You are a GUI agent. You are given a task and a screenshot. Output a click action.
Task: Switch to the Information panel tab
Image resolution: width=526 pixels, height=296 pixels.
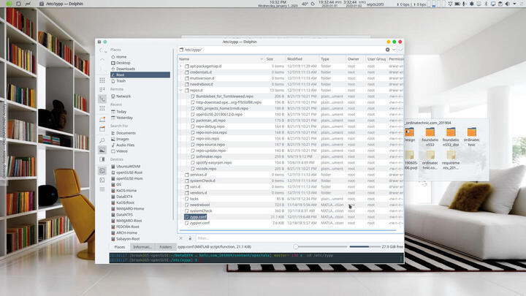pyautogui.click(x=142, y=247)
